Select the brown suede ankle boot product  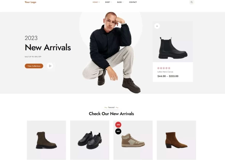click(176, 140)
